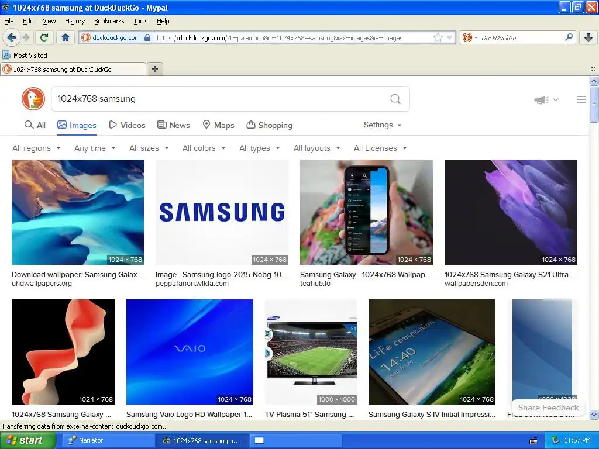Open the Bookmarks menu

pyautogui.click(x=109, y=22)
